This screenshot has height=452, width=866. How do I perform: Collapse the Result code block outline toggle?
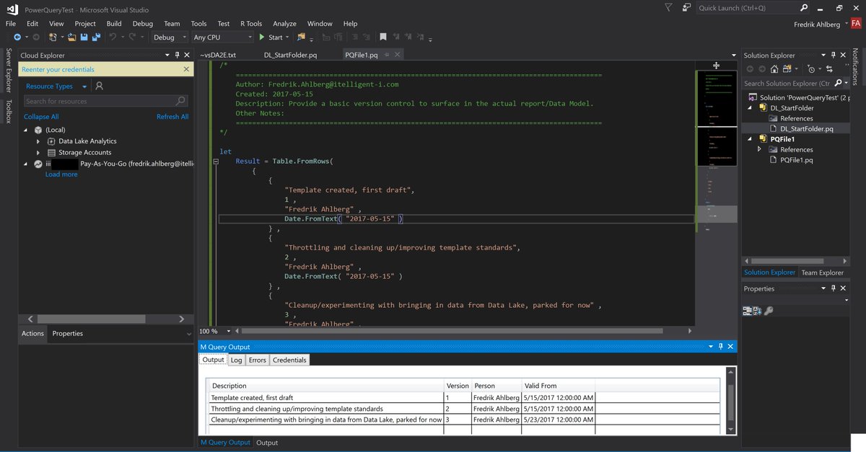coord(215,161)
